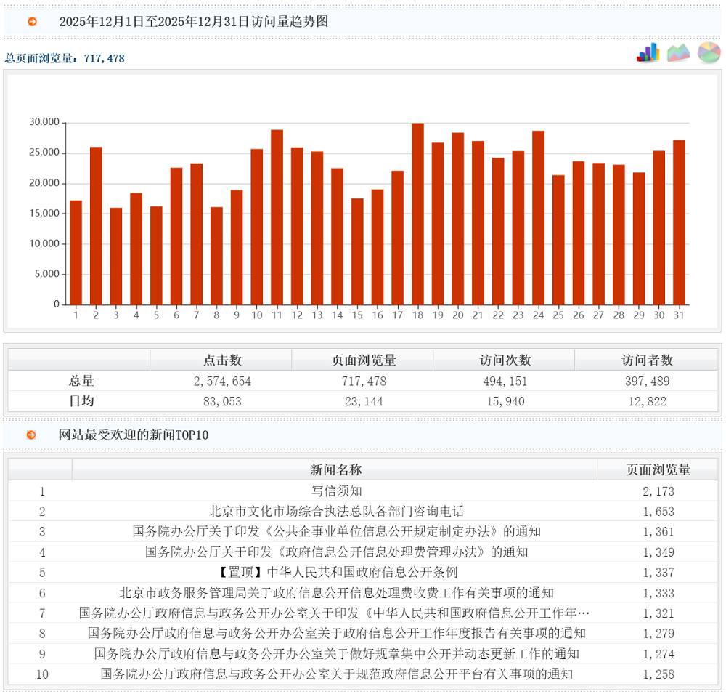Open the 【置顶】中华人民共和国政府信息公开条例 item
Screen dimensions: 726x694
click(x=336, y=573)
